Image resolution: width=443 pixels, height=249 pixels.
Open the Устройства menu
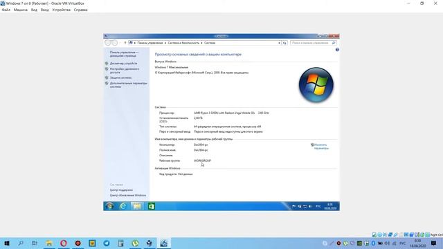(x=62, y=10)
